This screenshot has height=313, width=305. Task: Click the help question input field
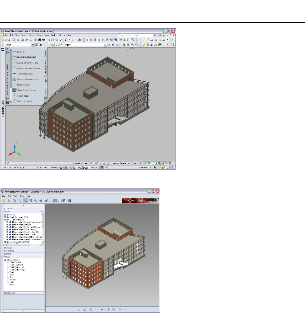[x=135, y=35]
